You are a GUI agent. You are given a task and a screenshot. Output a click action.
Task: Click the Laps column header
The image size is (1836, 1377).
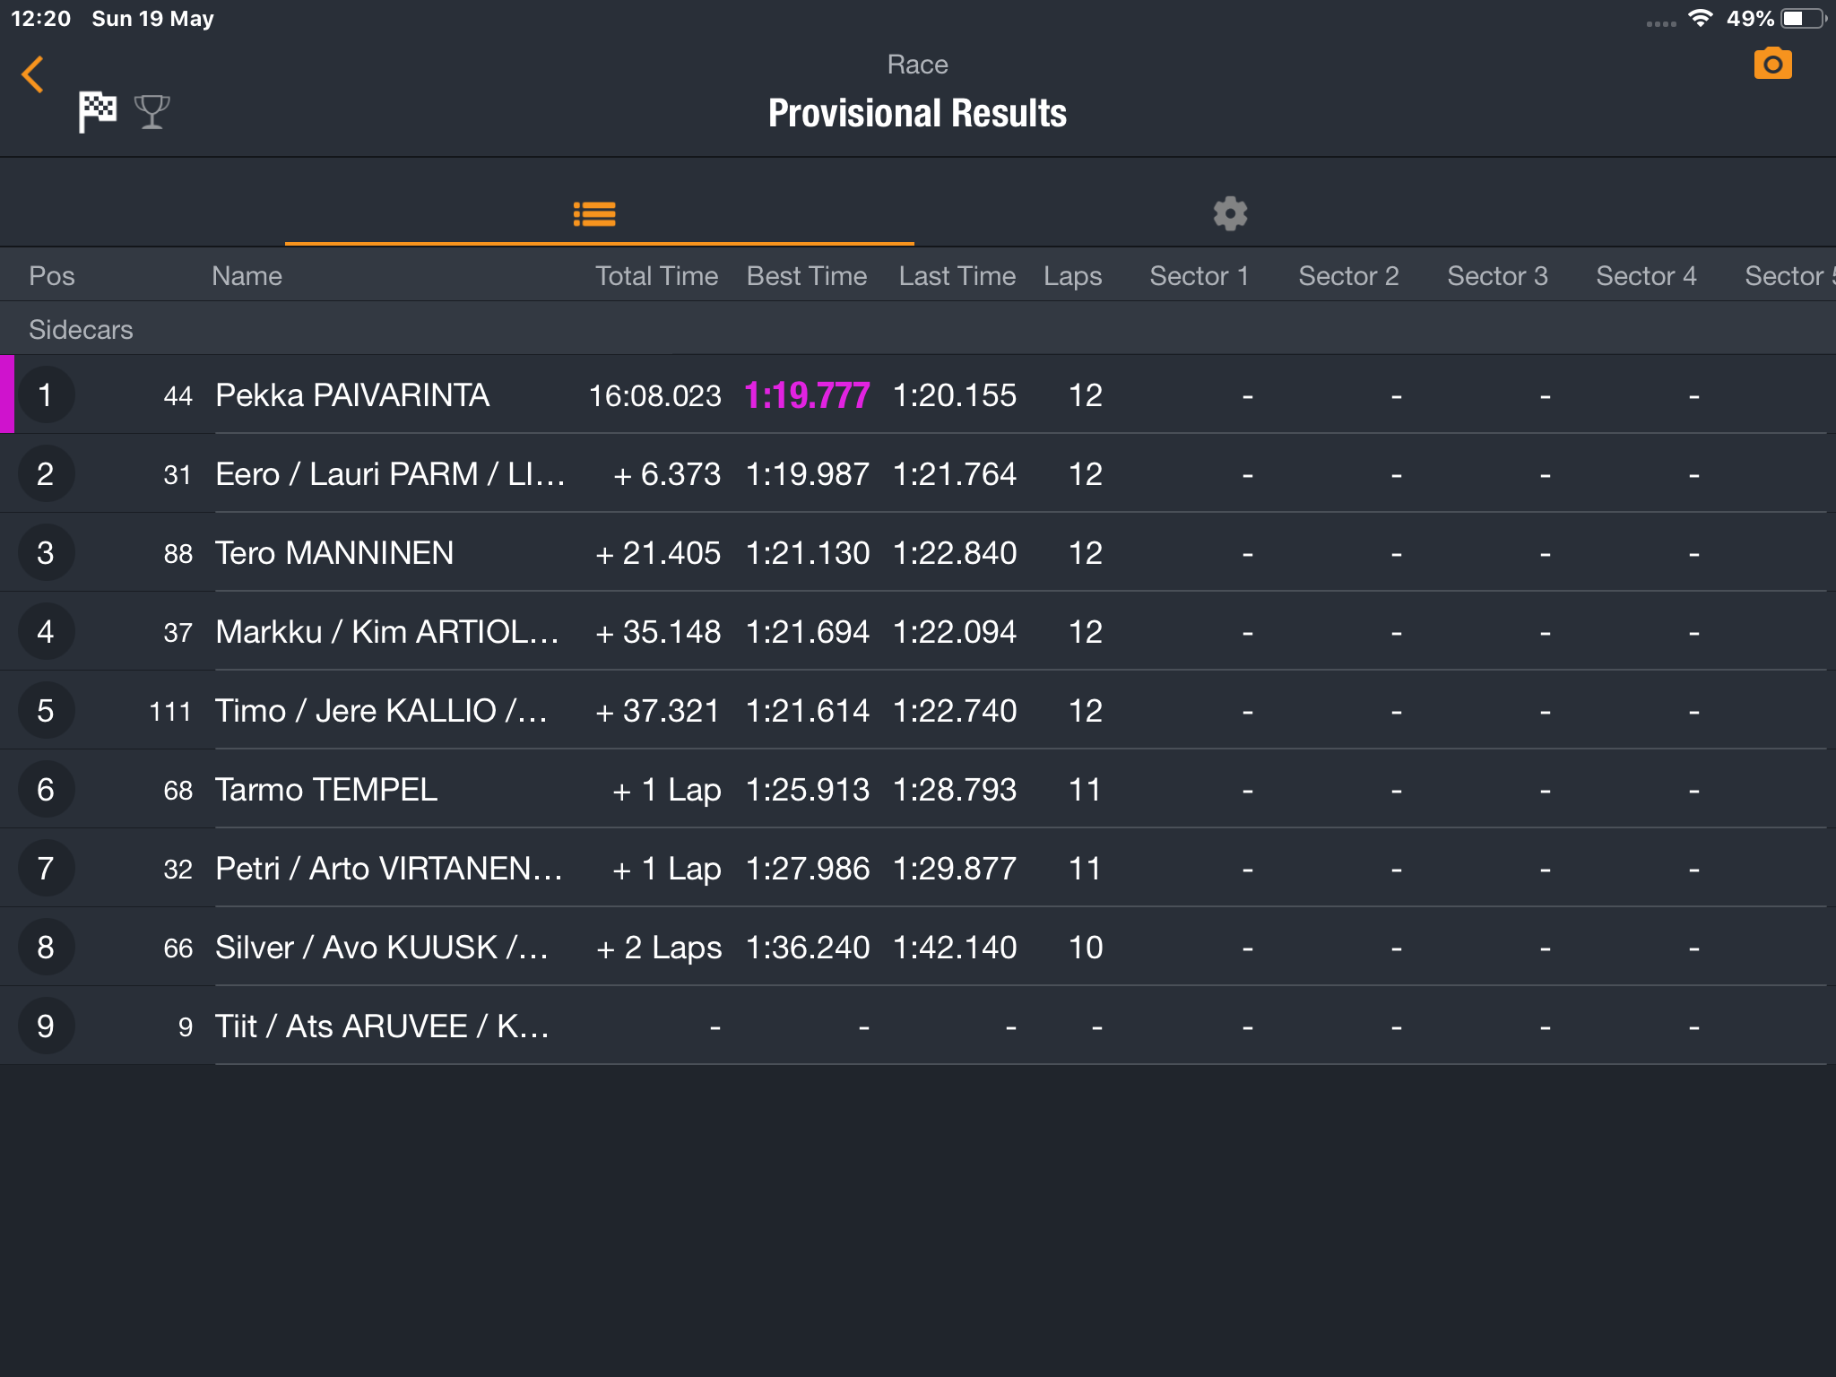1072,275
